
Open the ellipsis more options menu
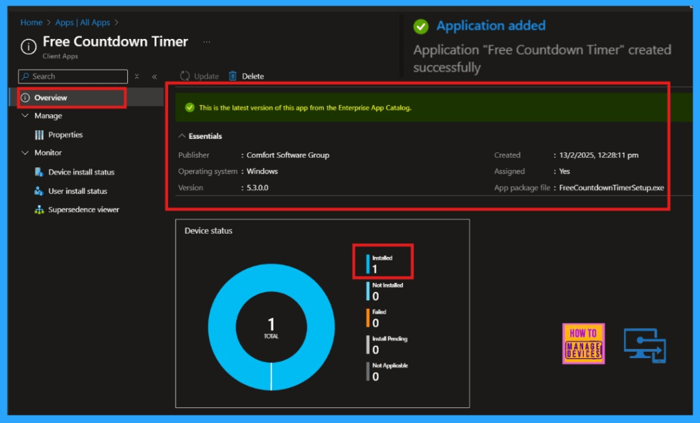tap(206, 42)
